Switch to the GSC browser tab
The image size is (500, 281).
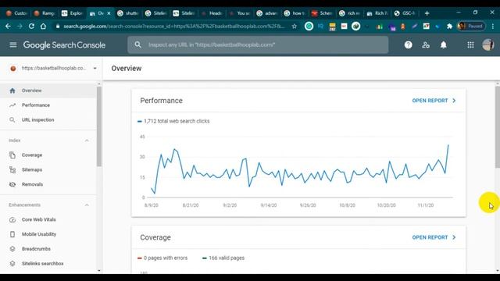point(405,13)
